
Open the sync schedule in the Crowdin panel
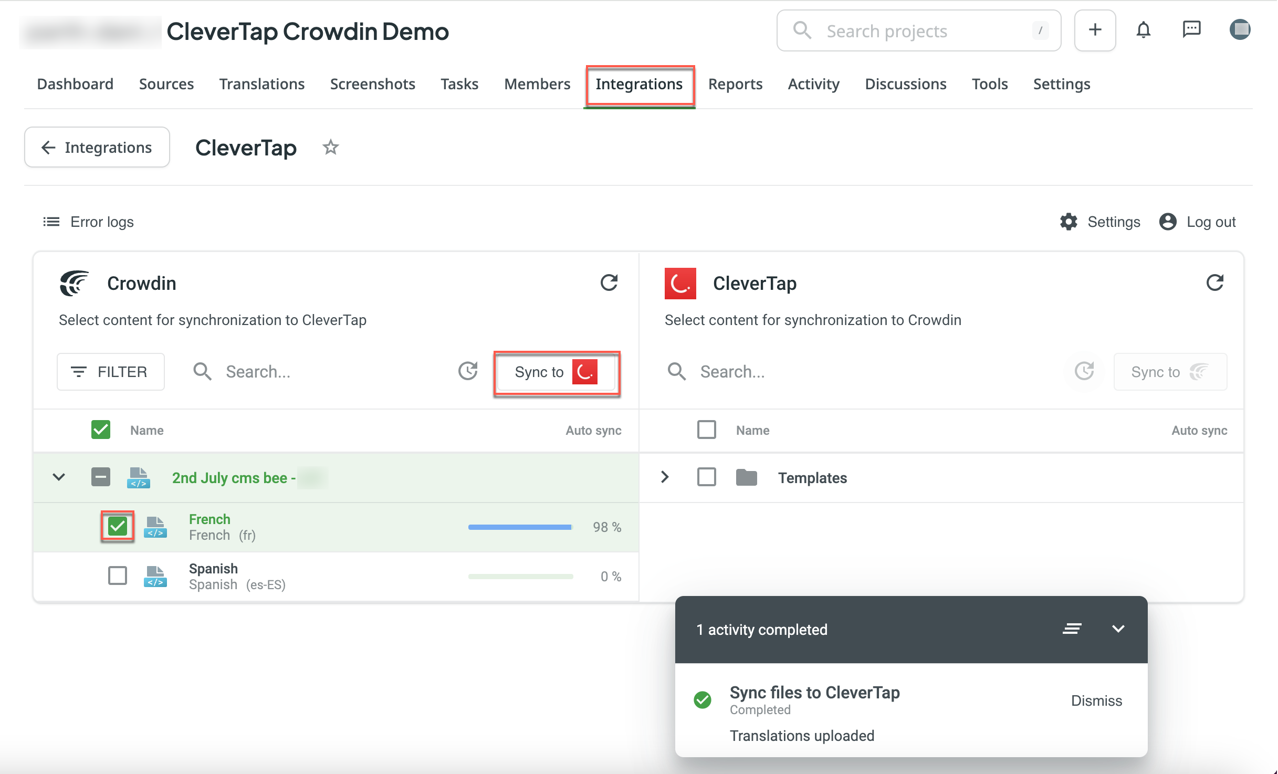coord(468,371)
